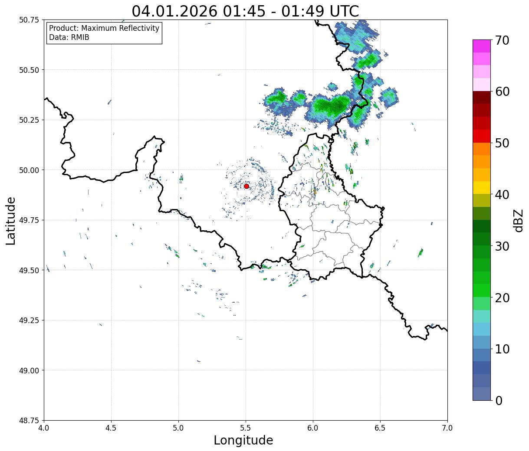Click the bright green colorbar segment above 20
The width and height of the screenshot is (529, 451).
tap(482, 291)
